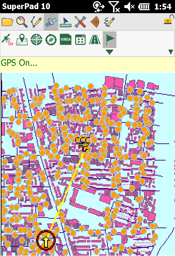Click the red circled yellow arrow position marker
The image size is (175, 256).
coord(46,240)
